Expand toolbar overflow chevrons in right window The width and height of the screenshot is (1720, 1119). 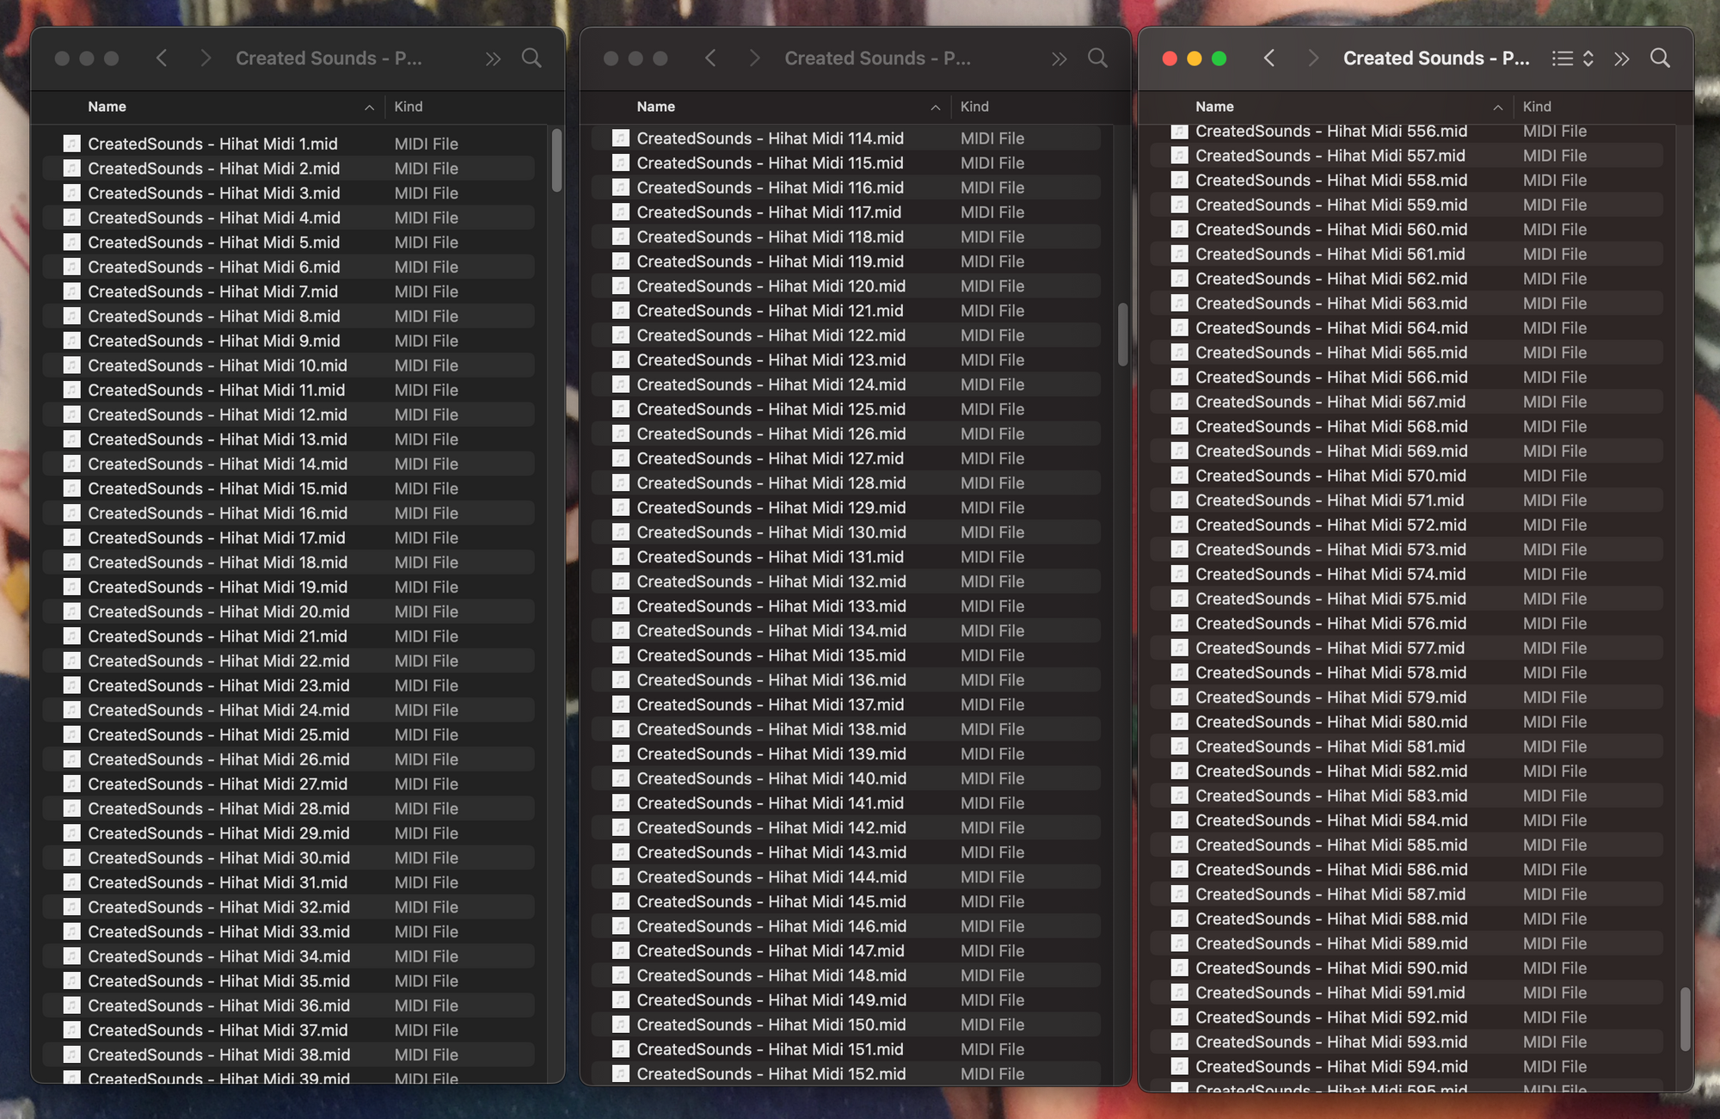click(1621, 58)
